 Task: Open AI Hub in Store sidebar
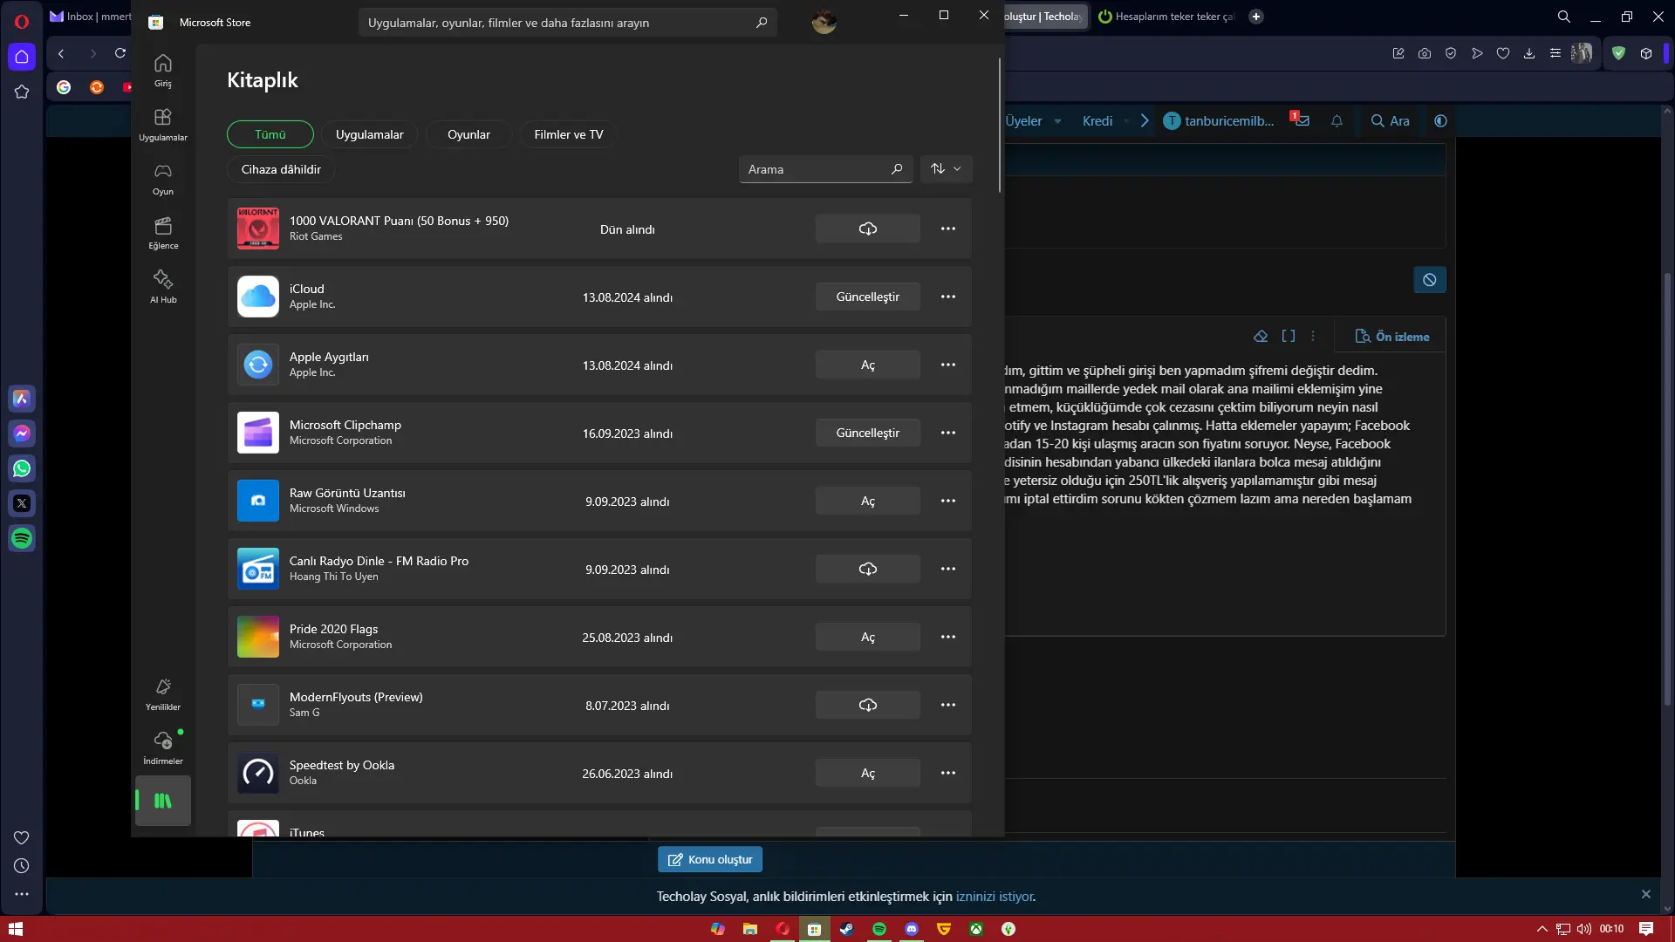click(163, 287)
